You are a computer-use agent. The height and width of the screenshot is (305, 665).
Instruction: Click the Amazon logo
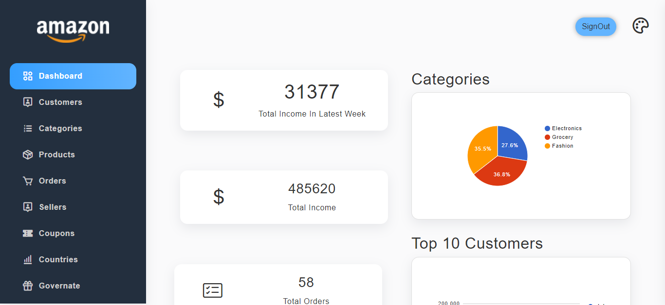tap(73, 30)
